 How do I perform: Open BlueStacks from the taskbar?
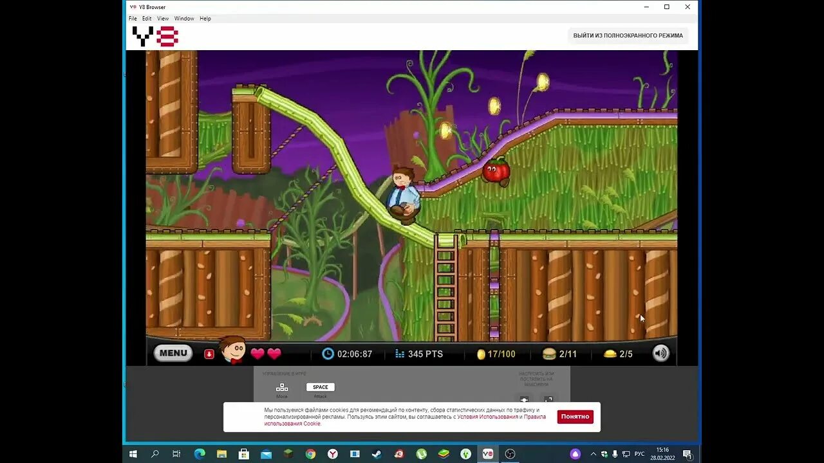click(444, 454)
